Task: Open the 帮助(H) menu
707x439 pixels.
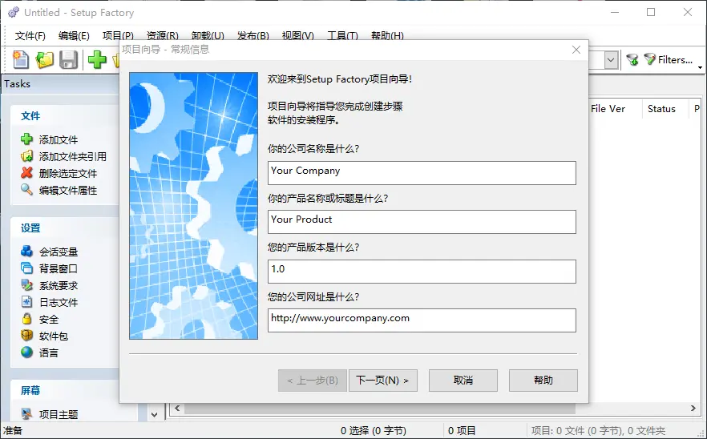Action: [387, 35]
